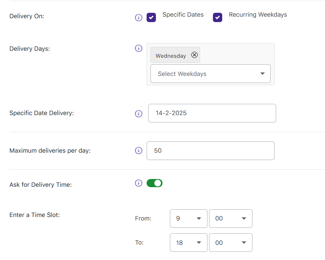Image resolution: width=325 pixels, height=260 pixels.
Task: Click info icon for Ask for Delivery Time
Action: [x=138, y=183]
